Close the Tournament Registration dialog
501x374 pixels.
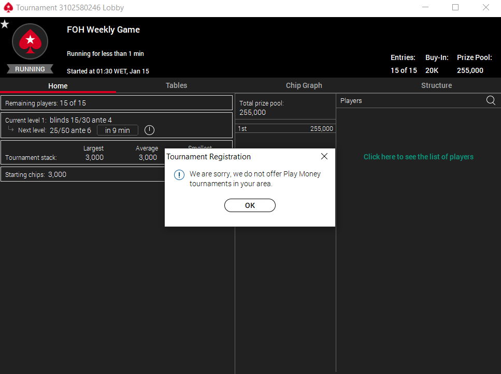(324, 156)
